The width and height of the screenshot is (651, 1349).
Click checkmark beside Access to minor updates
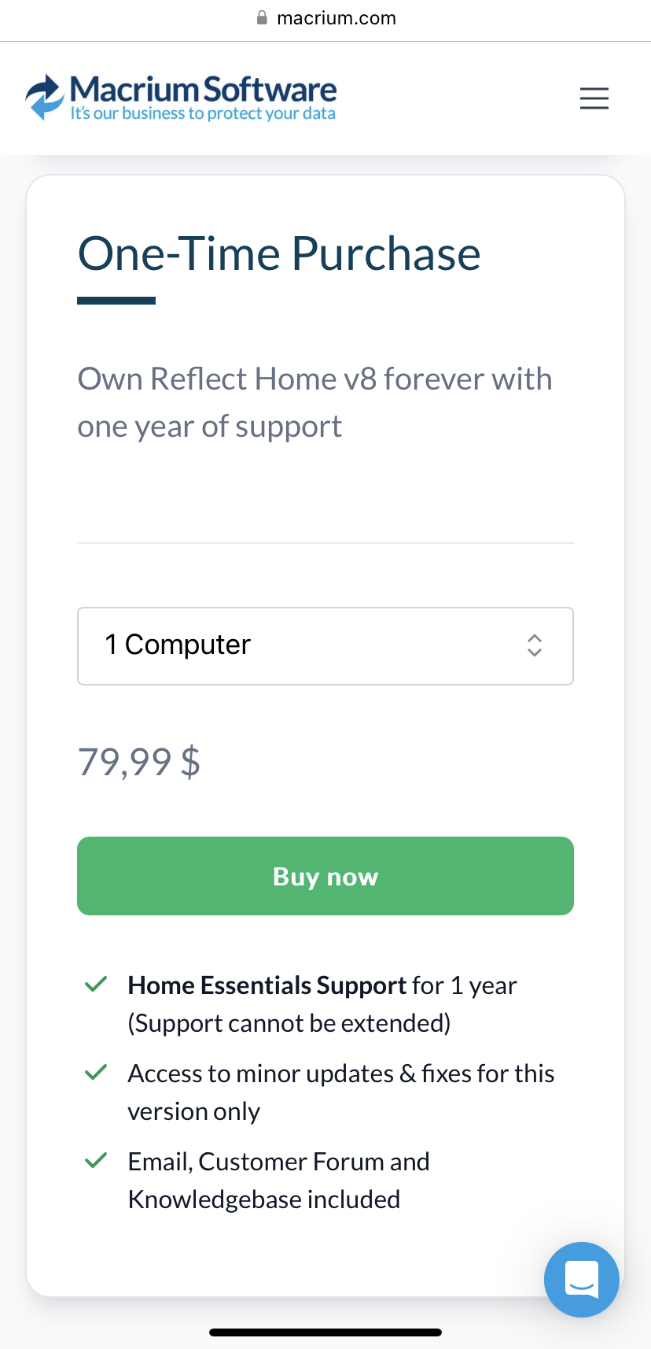point(96,1073)
